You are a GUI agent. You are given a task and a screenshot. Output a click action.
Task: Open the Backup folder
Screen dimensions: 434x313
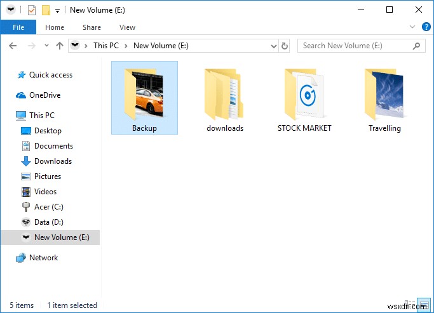click(x=144, y=97)
